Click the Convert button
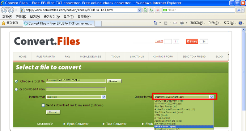This screenshot has width=246, height=131. (x=53, y=112)
